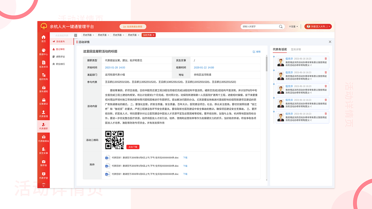Click the 这里回显履职活动的标题 title

(100, 51)
